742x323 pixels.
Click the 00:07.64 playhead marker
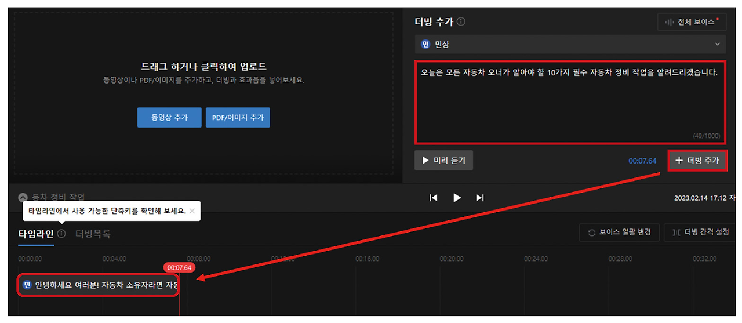tap(179, 267)
